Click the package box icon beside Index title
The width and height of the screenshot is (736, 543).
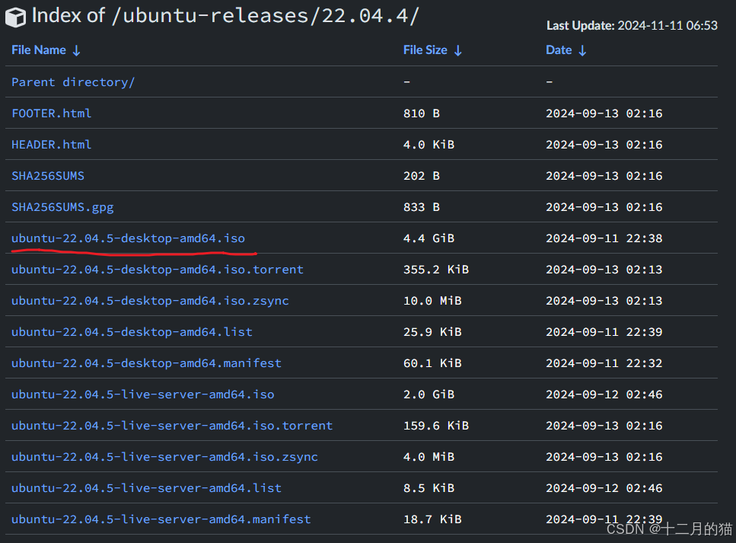[15, 18]
